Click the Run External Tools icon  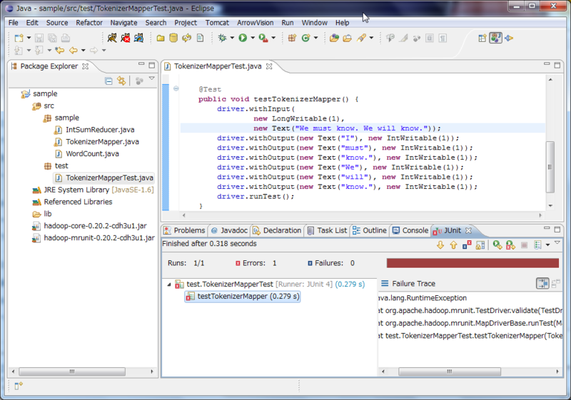[263, 38]
